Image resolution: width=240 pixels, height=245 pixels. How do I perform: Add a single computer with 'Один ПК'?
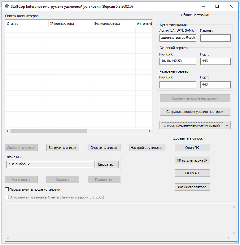(192, 148)
